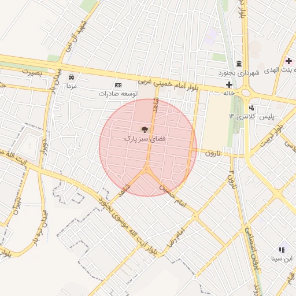Click the bank icon above توسعه صادرات
The image size is (296, 296).
point(118,85)
